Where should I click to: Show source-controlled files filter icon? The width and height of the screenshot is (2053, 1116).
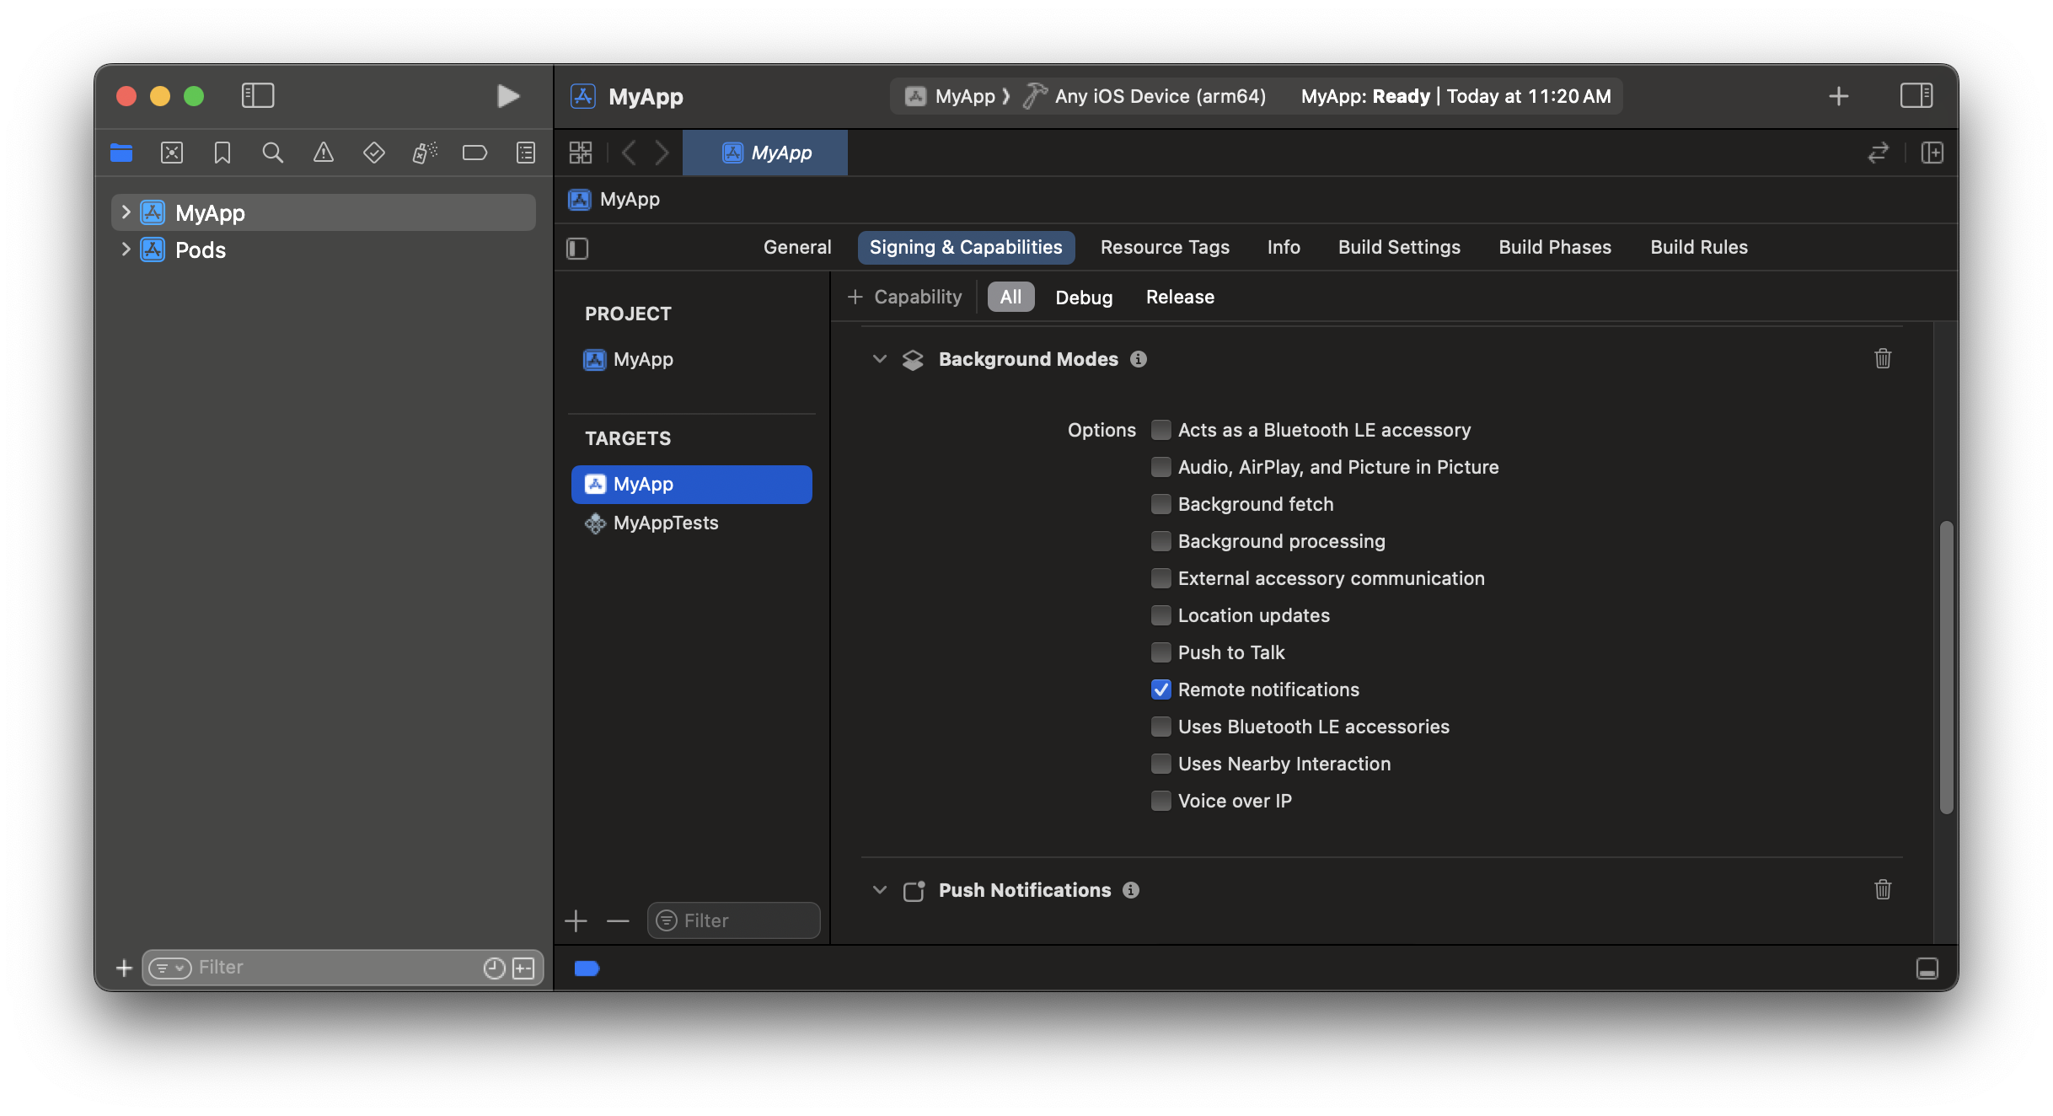pyautogui.click(x=523, y=968)
